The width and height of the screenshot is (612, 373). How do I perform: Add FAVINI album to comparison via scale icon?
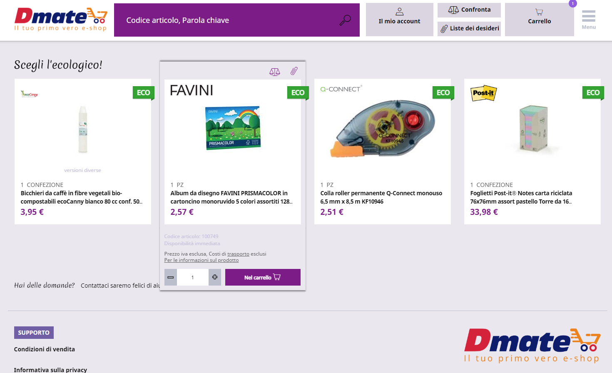tap(275, 72)
